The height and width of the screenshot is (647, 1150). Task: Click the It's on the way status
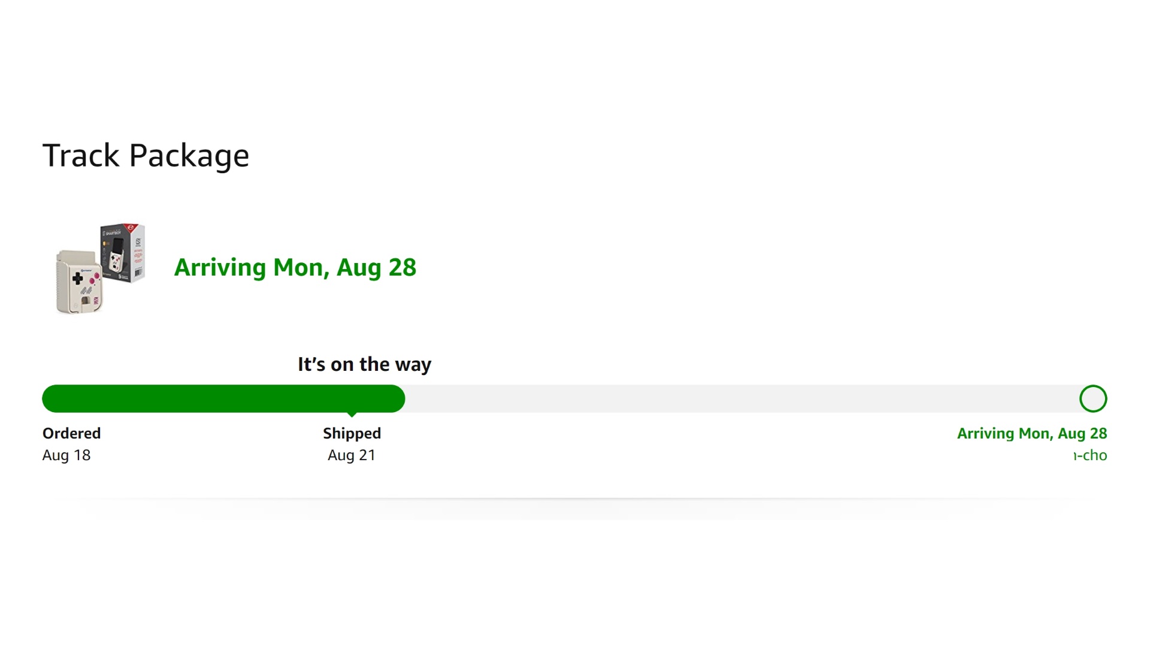[x=364, y=364]
